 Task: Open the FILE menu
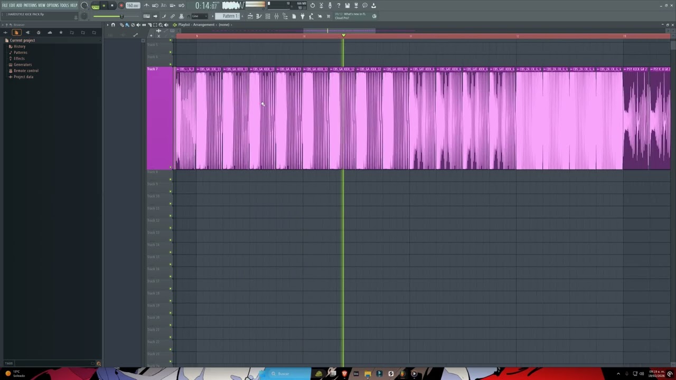pos(5,5)
